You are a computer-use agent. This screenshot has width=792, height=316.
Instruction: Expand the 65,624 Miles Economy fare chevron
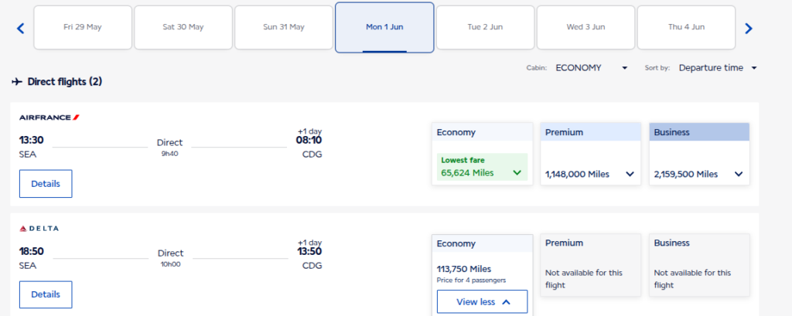517,173
